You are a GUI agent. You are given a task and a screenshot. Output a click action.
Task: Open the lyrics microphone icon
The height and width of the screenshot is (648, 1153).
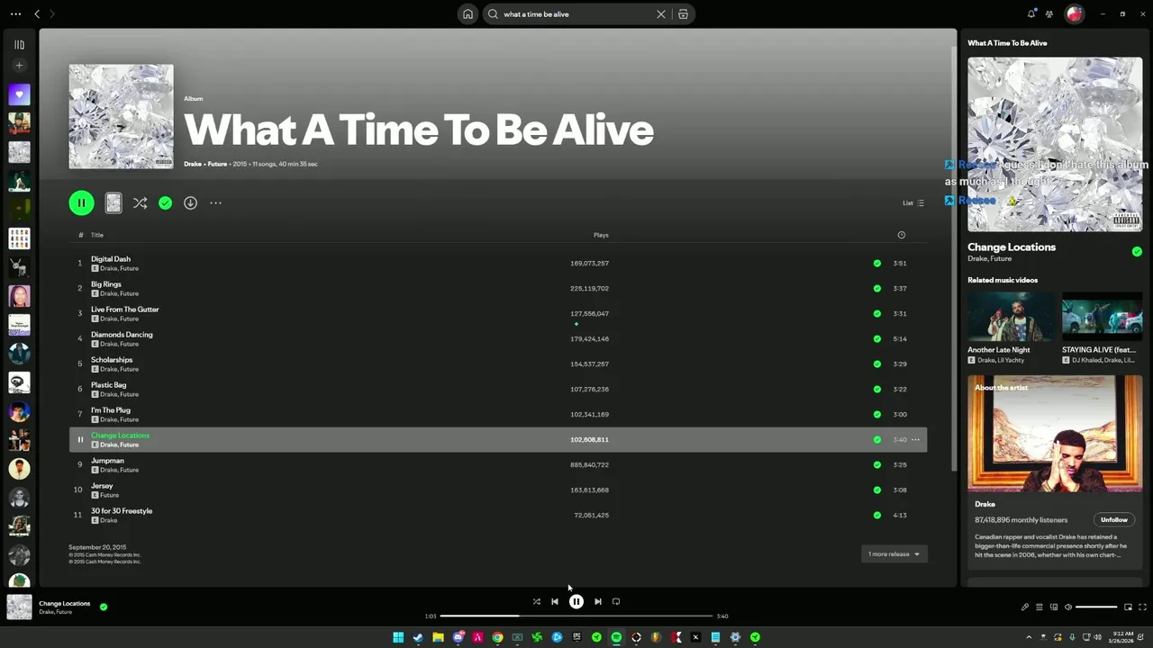pyautogui.click(x=1025, y=607)
